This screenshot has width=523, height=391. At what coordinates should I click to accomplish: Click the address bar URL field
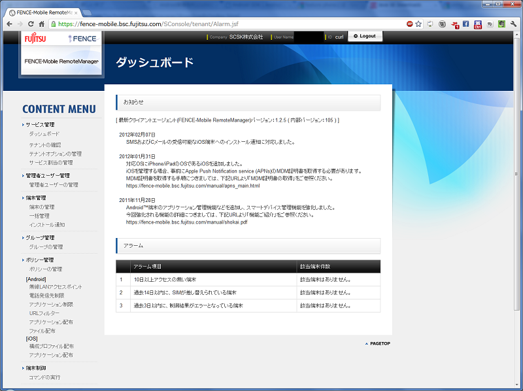229,24
